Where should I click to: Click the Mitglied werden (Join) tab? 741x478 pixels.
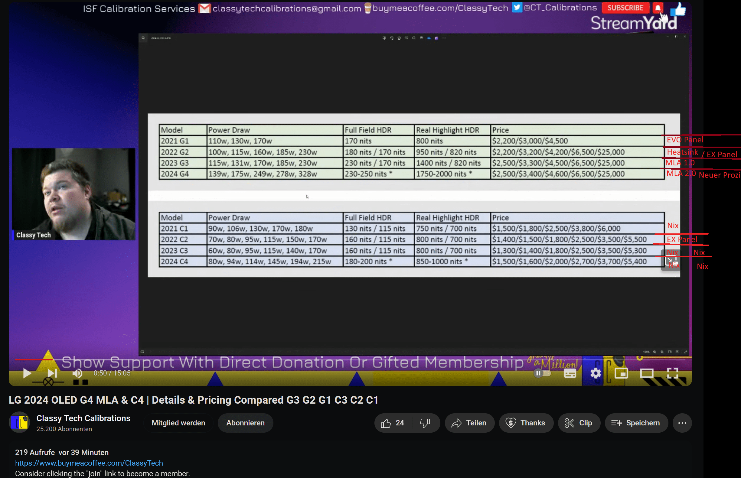[178, 423]
